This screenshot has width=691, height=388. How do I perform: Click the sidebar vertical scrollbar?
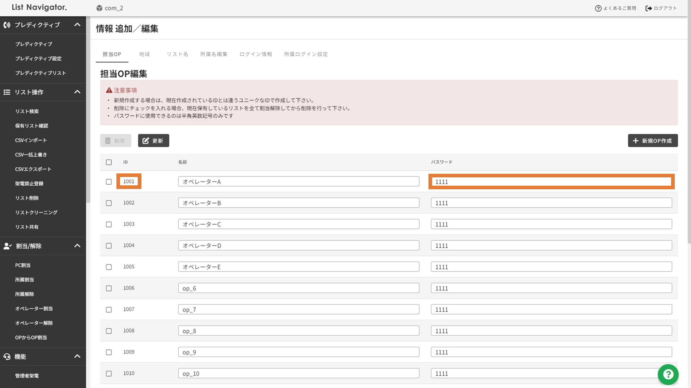[88, 108]
